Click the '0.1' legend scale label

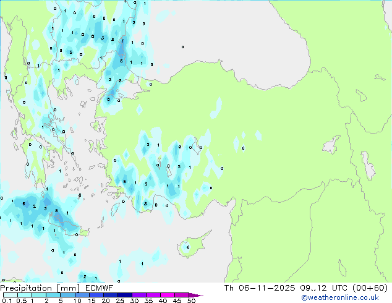pos(7,301)
